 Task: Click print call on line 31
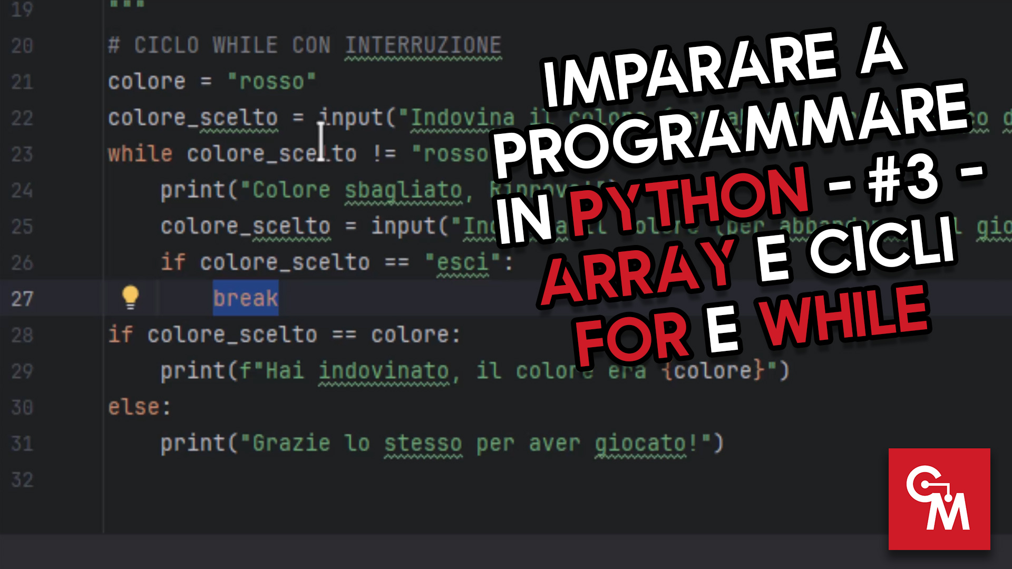193,444
